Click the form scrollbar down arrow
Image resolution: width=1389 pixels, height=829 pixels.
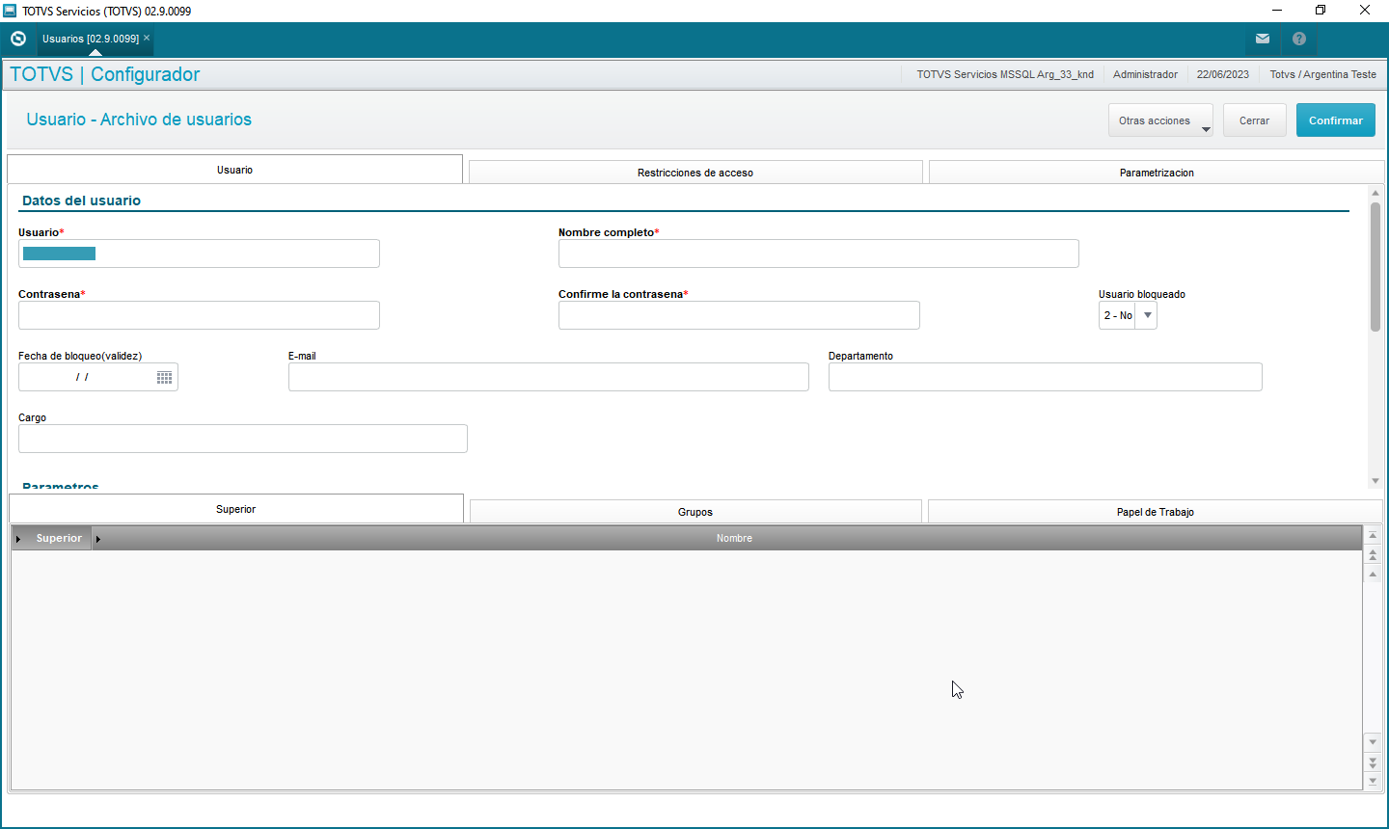(1375, 480)
